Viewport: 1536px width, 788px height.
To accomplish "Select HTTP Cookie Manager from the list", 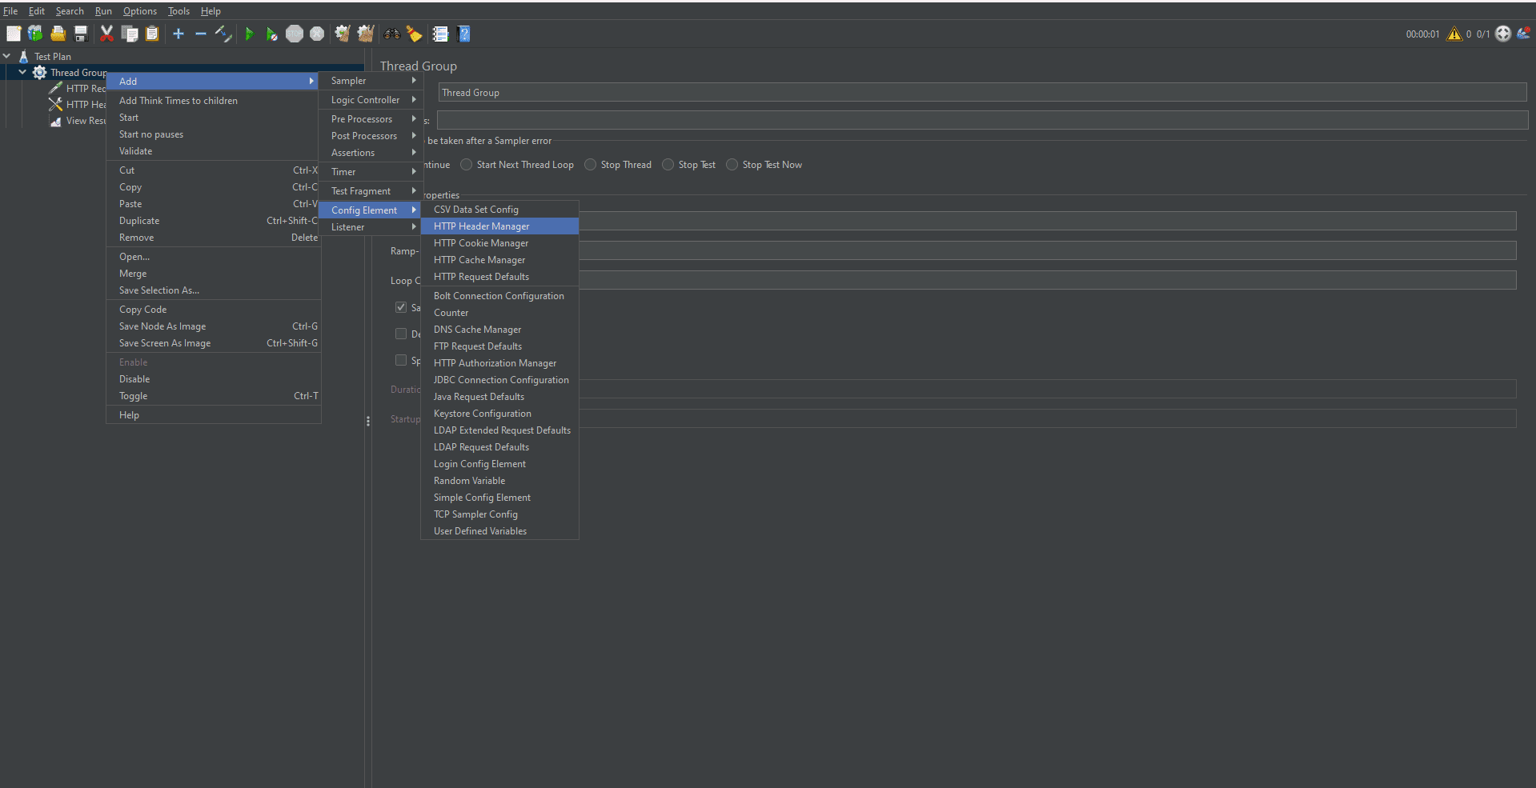I will [481, 243].
